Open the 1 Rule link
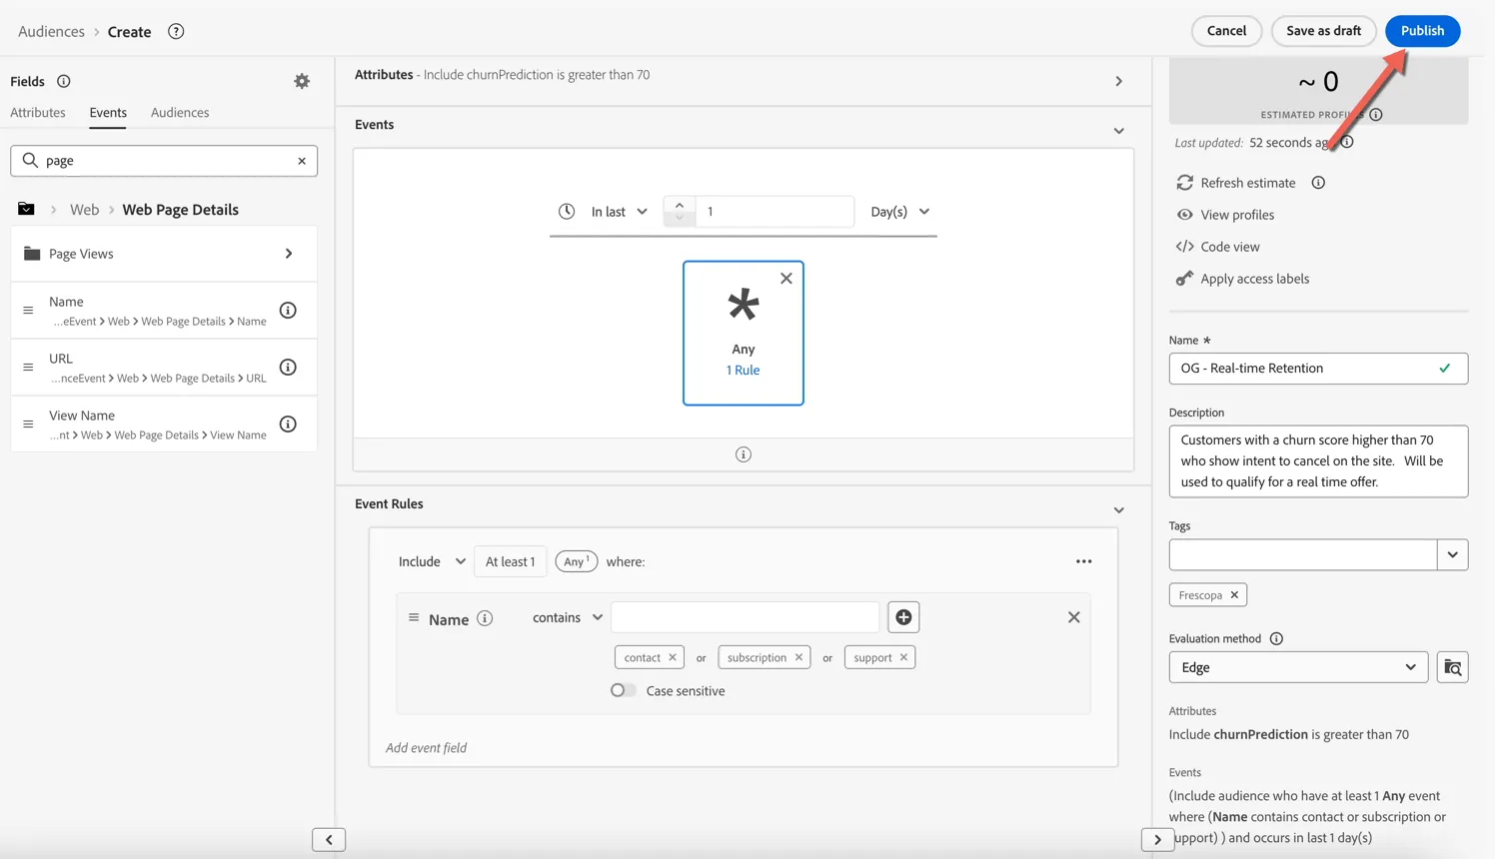1495x859 pixels. (743, 370)
